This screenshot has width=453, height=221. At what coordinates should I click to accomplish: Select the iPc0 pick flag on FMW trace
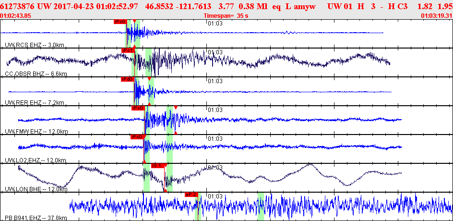click(x=138, y=108)
